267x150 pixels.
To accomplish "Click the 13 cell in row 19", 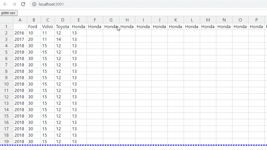I will [79, 141].
